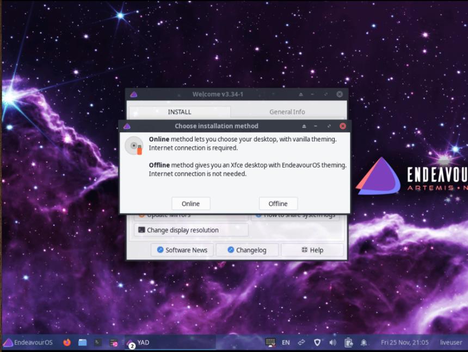Open the volume control tray icon
This screenshot has width=468, height=352.
coord(332,342)
